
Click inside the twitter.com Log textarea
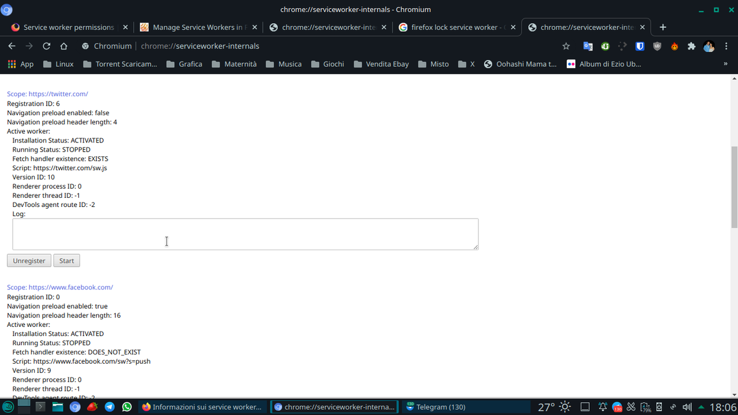tap(245, 234)
